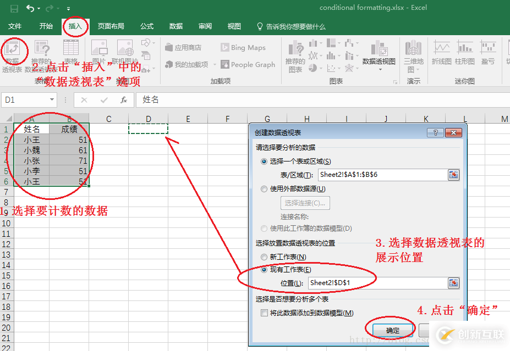Switch to the 开始 tab
This screenshot has height=351, width=510.
point(46,26)
